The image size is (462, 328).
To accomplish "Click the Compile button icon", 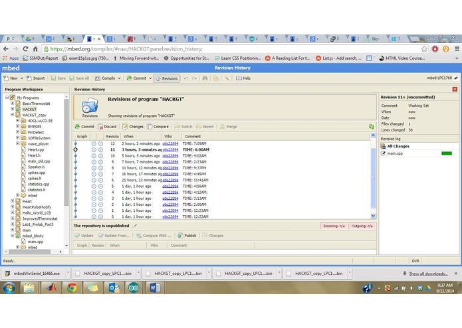I will coord(98,78).
